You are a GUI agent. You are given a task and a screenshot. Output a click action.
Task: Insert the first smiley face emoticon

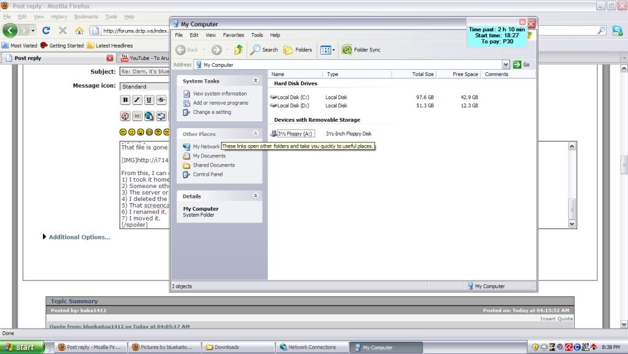[123, 132]
